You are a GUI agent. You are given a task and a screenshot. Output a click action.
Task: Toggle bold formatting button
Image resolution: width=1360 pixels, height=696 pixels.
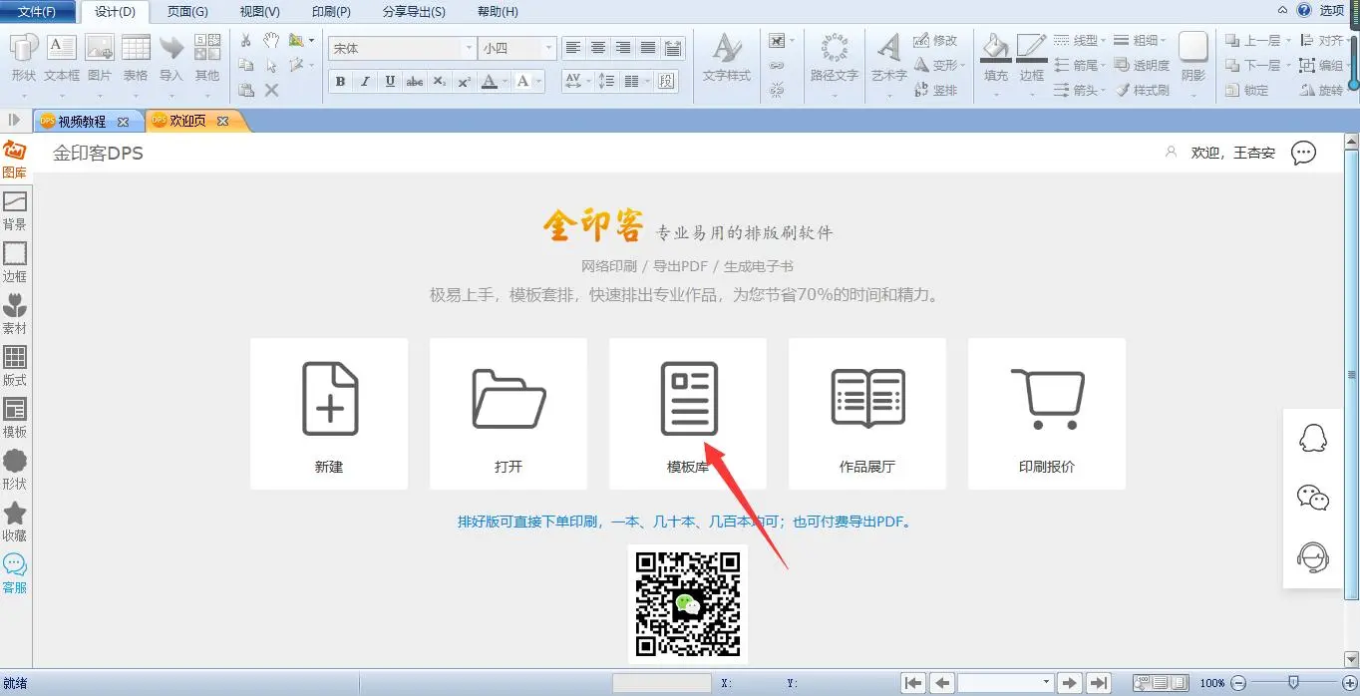(x=340, y=82)
